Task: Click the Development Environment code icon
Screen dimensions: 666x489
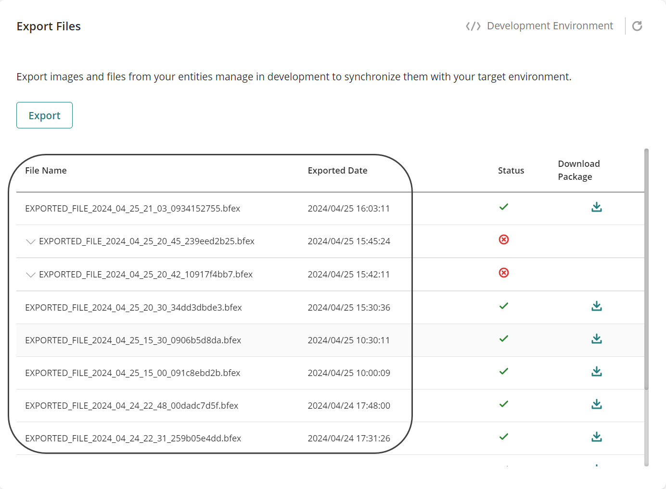Action: [473, 26]
